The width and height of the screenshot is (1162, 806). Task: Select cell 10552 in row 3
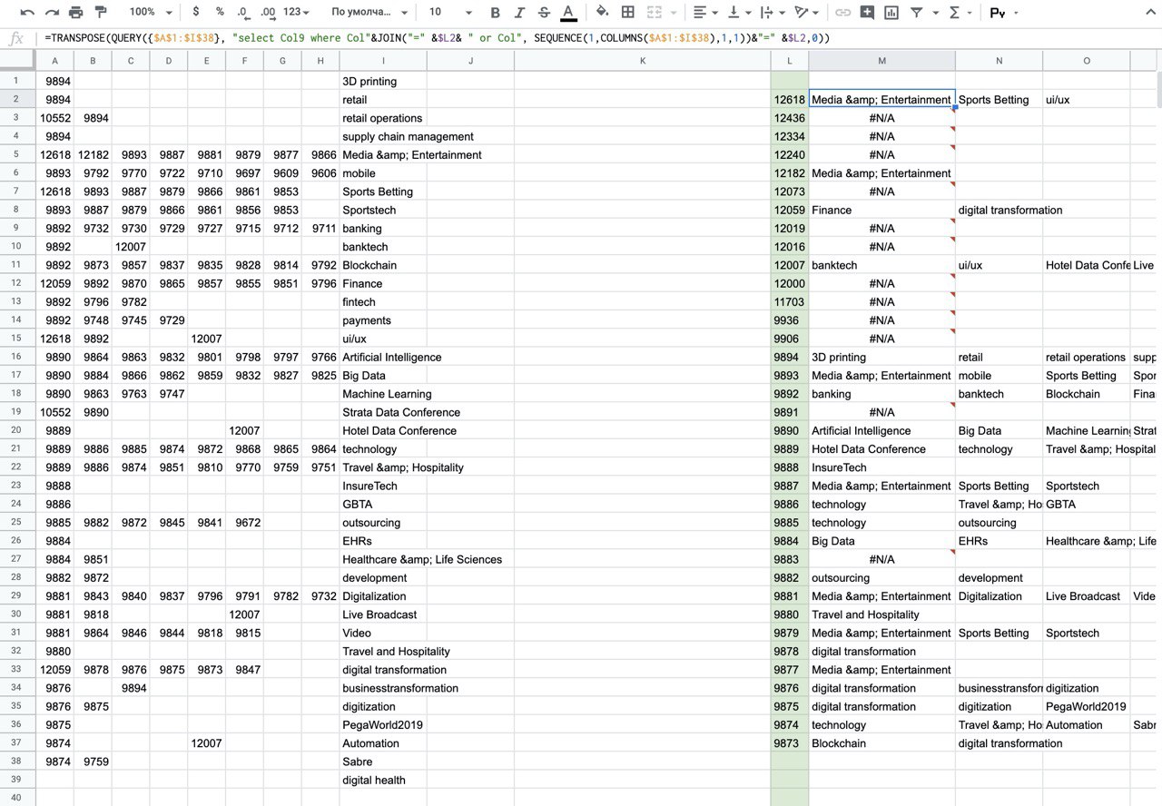tap(55, 118)
